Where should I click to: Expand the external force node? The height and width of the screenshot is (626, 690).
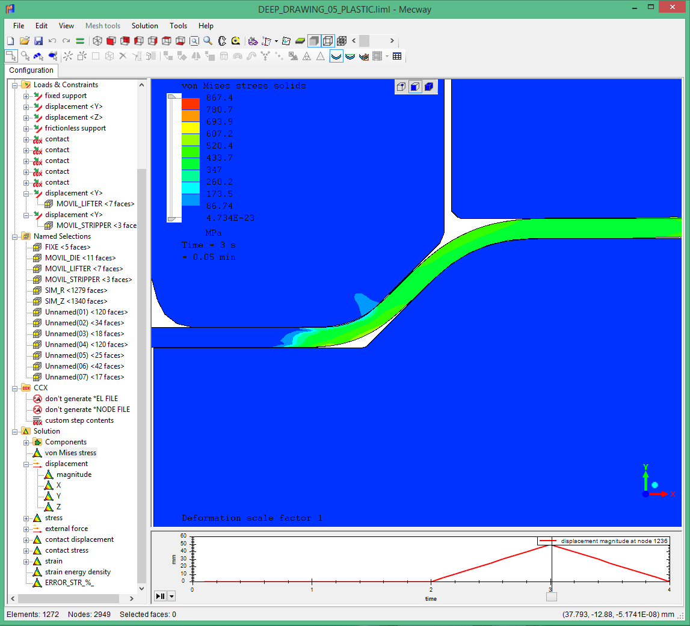tap(26, 529)
